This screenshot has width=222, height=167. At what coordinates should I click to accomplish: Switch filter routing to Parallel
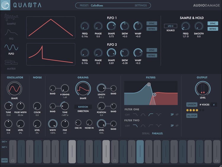(x=157, y=133)
